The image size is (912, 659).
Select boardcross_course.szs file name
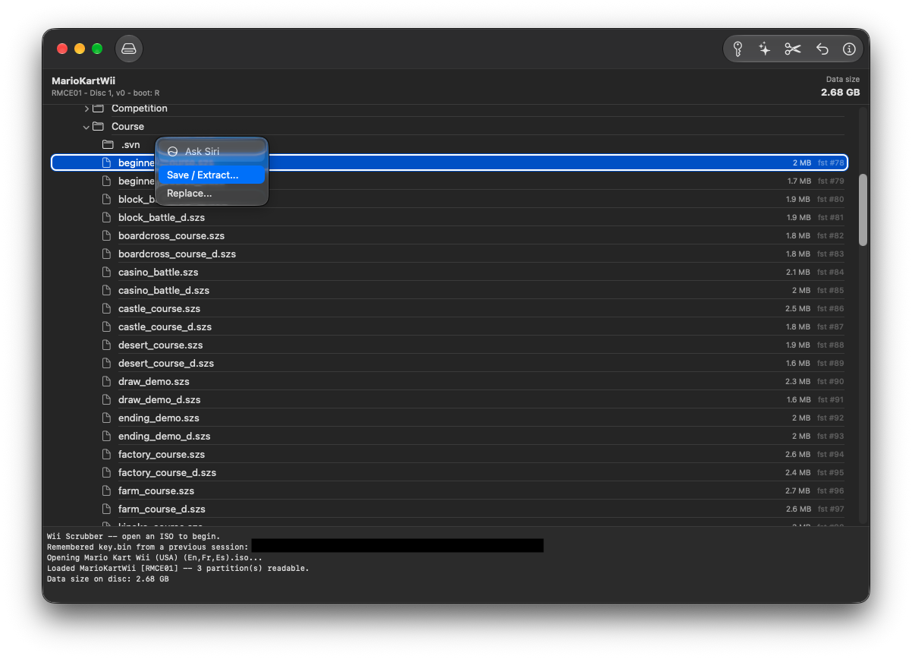[171, 236]
